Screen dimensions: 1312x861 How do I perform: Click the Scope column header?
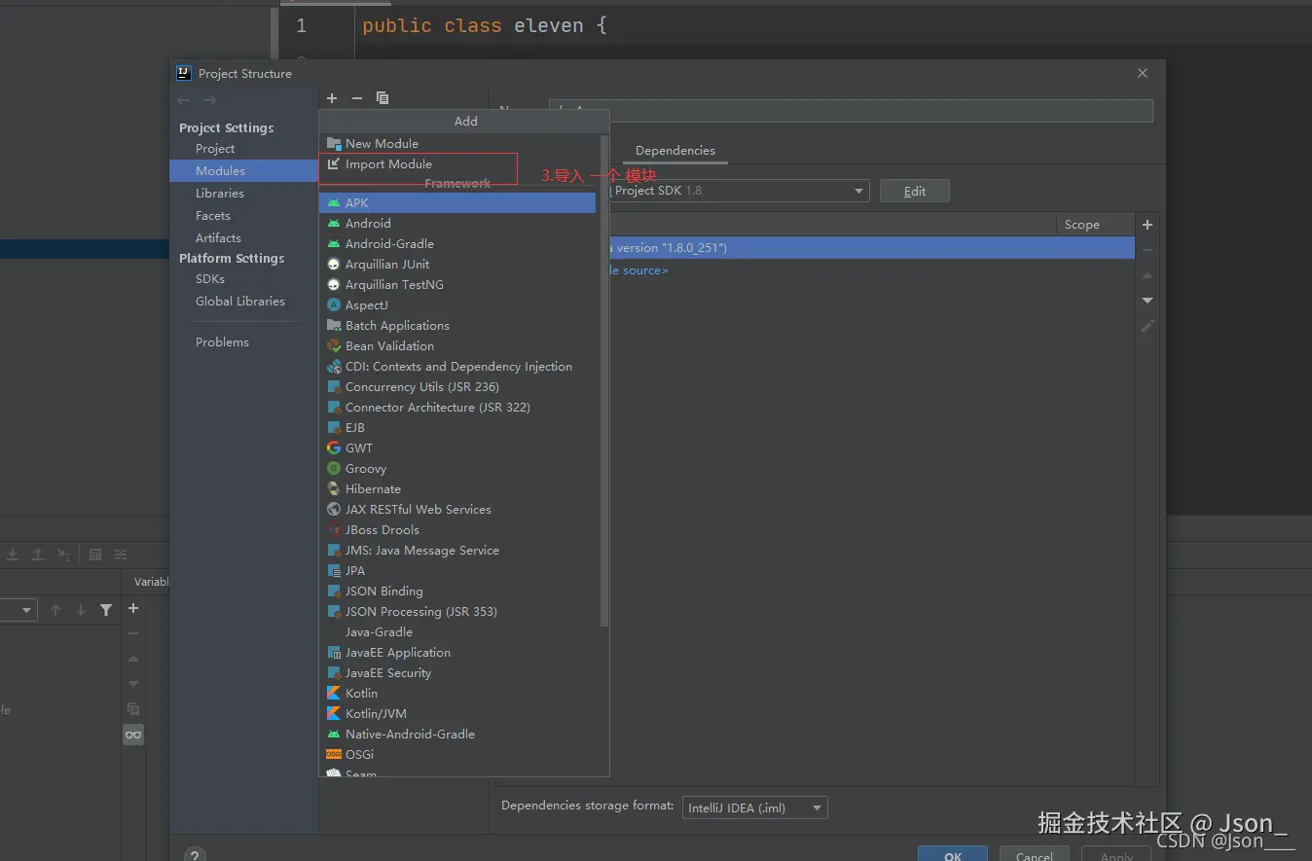click(x=1095, y=225)
